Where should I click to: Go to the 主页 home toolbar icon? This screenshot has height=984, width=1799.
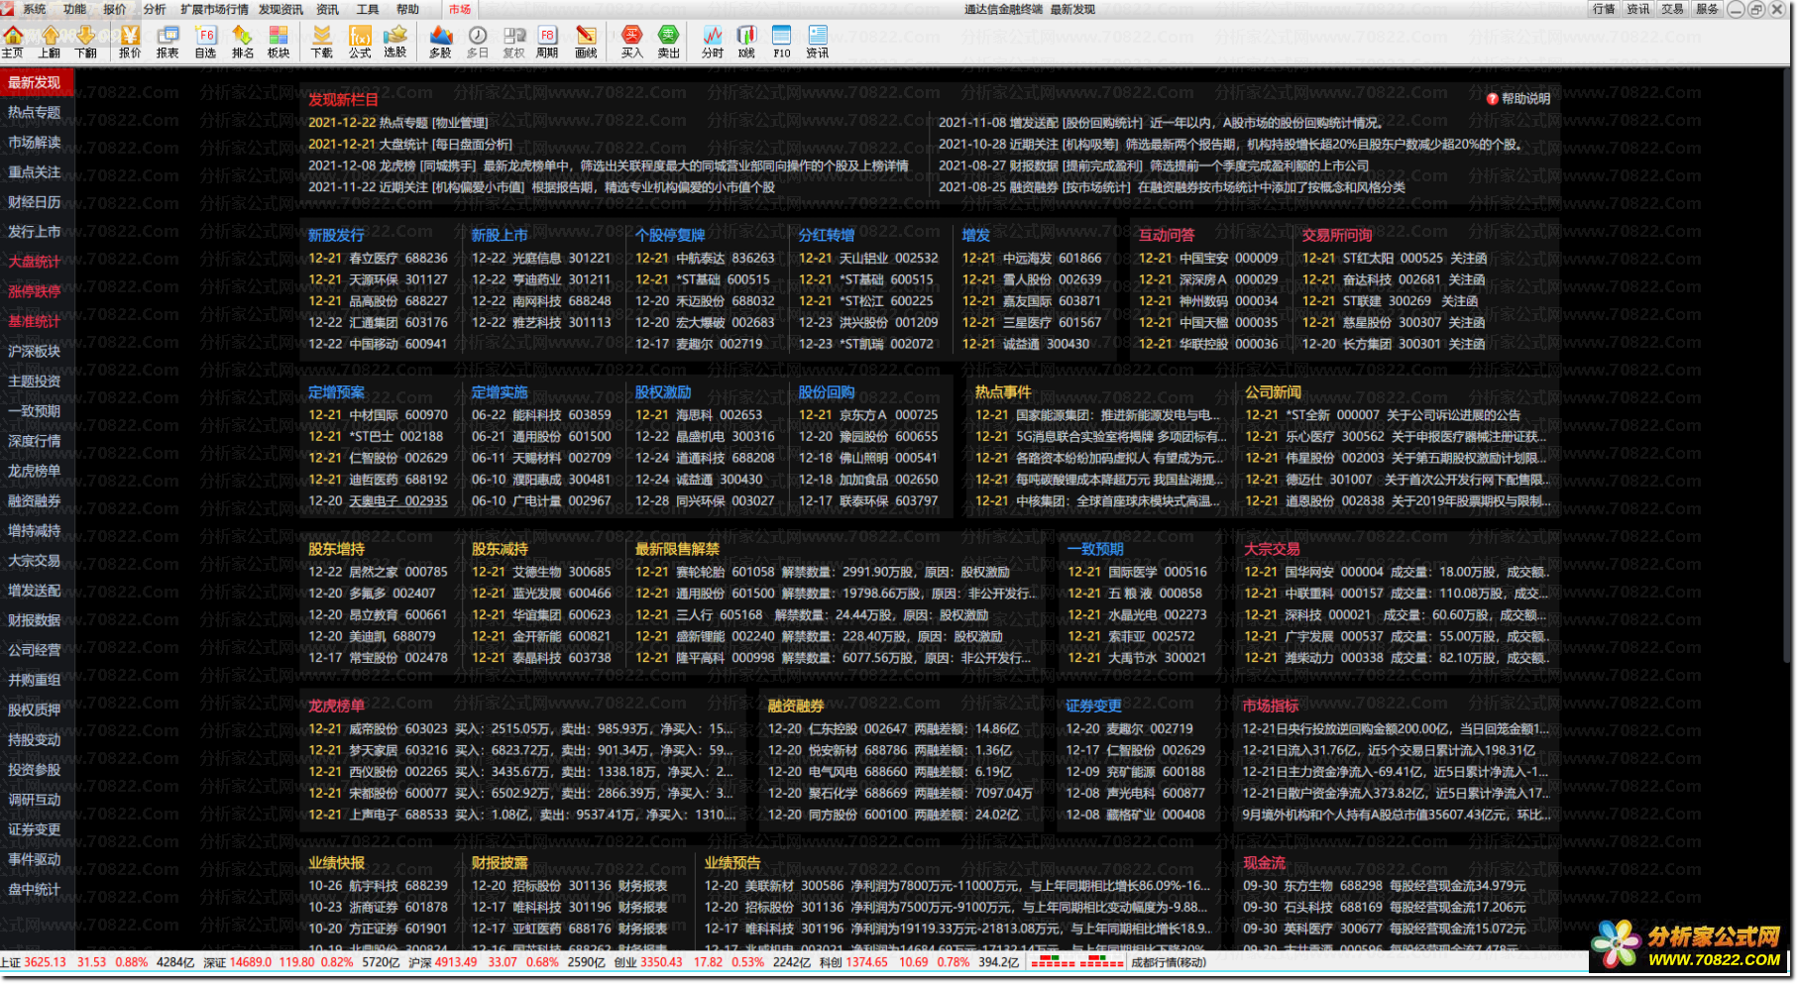click(x=13, y=42)
